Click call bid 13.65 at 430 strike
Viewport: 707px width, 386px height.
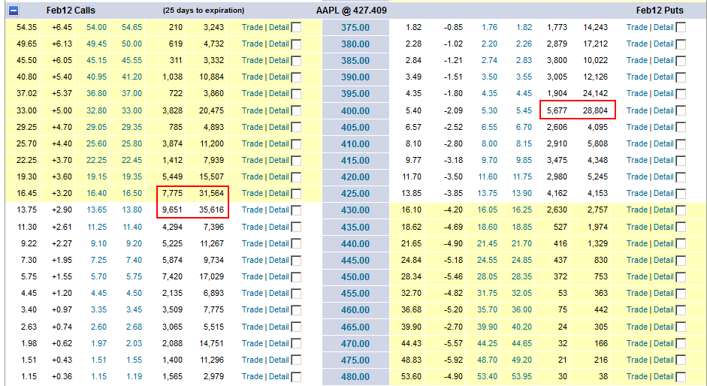point(96,210)
